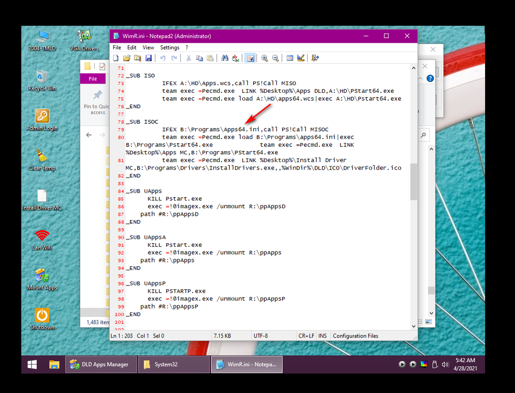Screen dimensions: 515x393
Task: Click the Zoom In magnifier icon
Action: pos(264,58)
